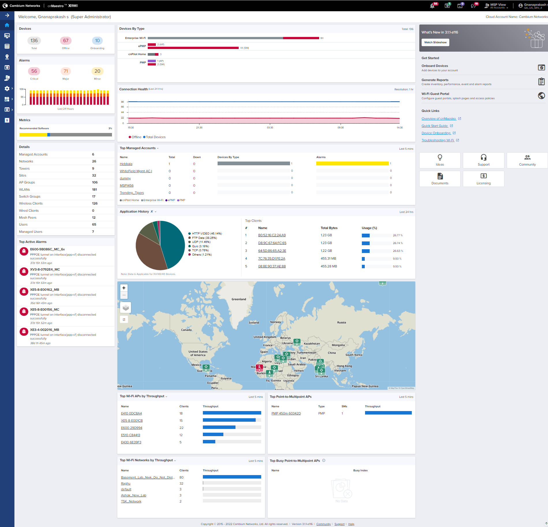
Task: Open onboarding queue icon with badge 1
Action: tap(447, 6)
